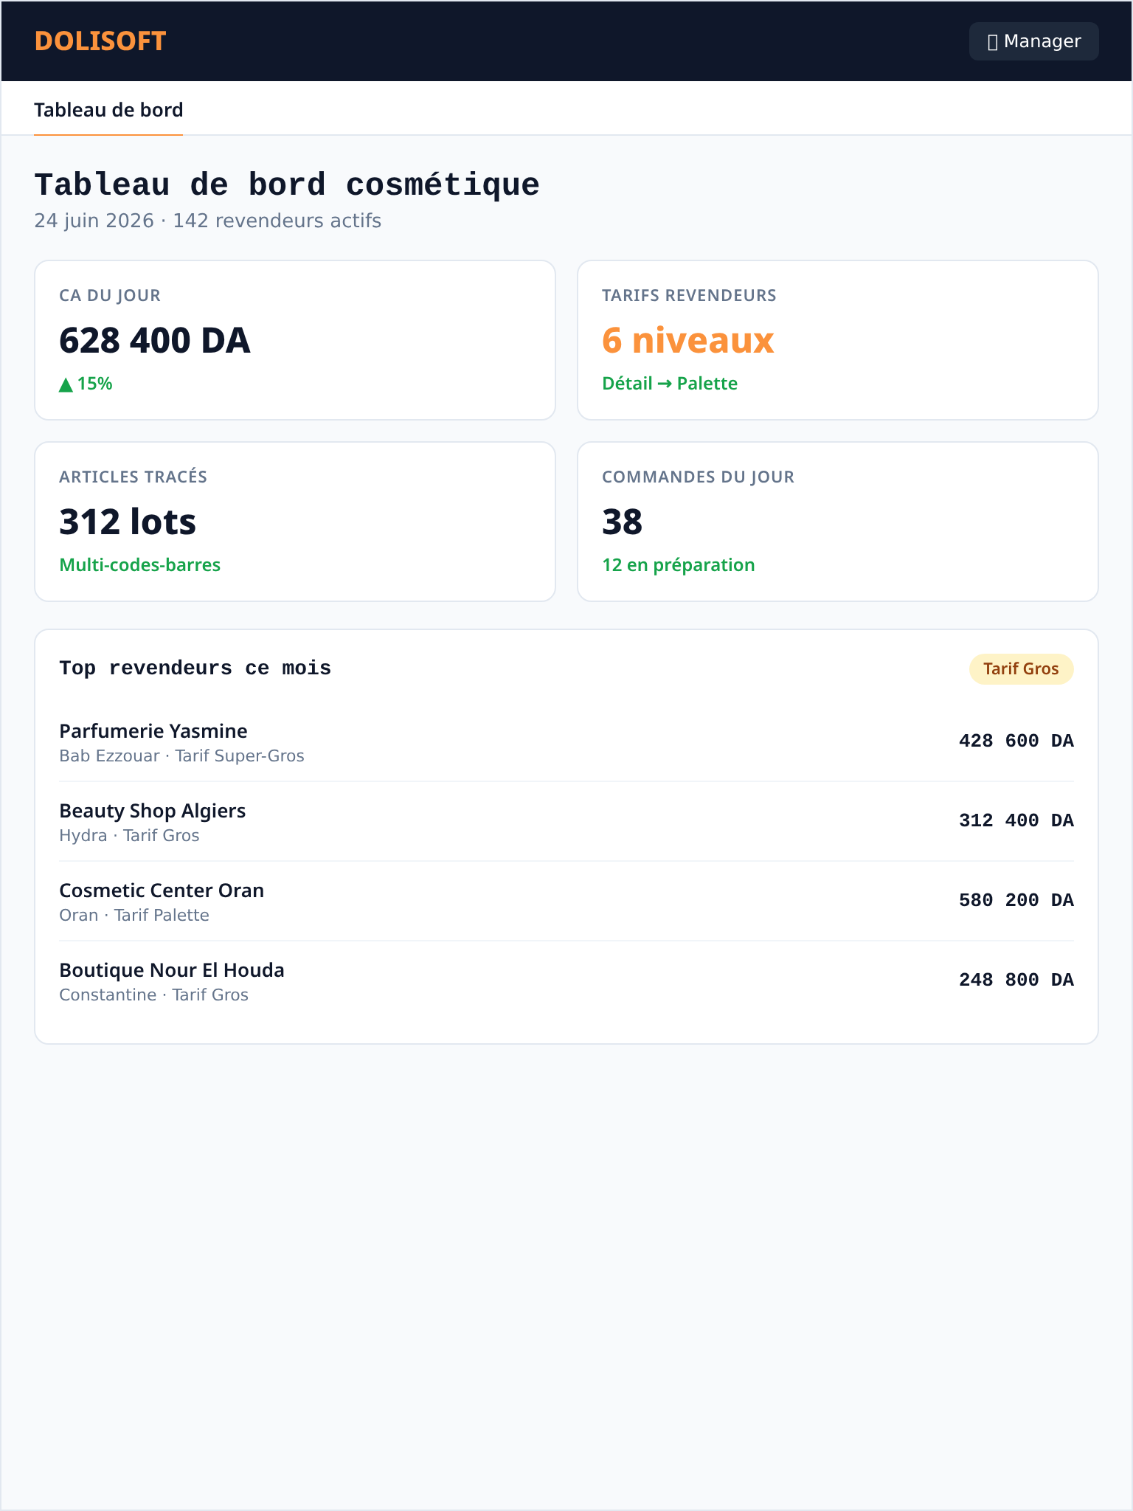Screen dimensions: 1133x1511
Task: Click the DOLISOFT logo
Action: tap(100, 41)
